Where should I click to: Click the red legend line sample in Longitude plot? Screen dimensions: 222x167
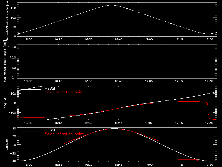(31, 93)
